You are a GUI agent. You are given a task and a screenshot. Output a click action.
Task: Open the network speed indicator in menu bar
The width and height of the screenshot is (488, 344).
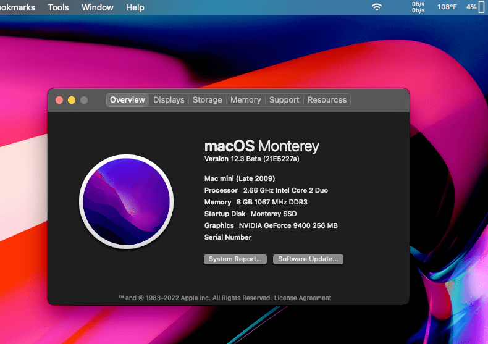pos(418,7)
